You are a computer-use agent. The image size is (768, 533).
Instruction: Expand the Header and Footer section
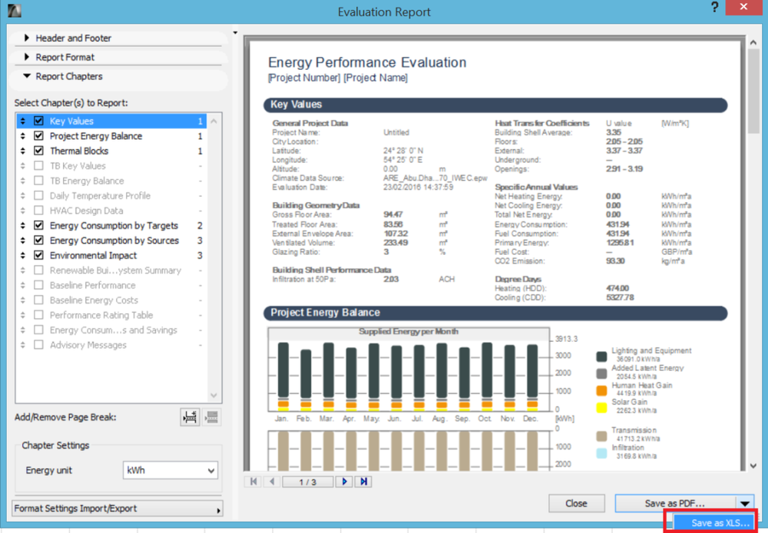pyautogui.click(x=73, y=38)
